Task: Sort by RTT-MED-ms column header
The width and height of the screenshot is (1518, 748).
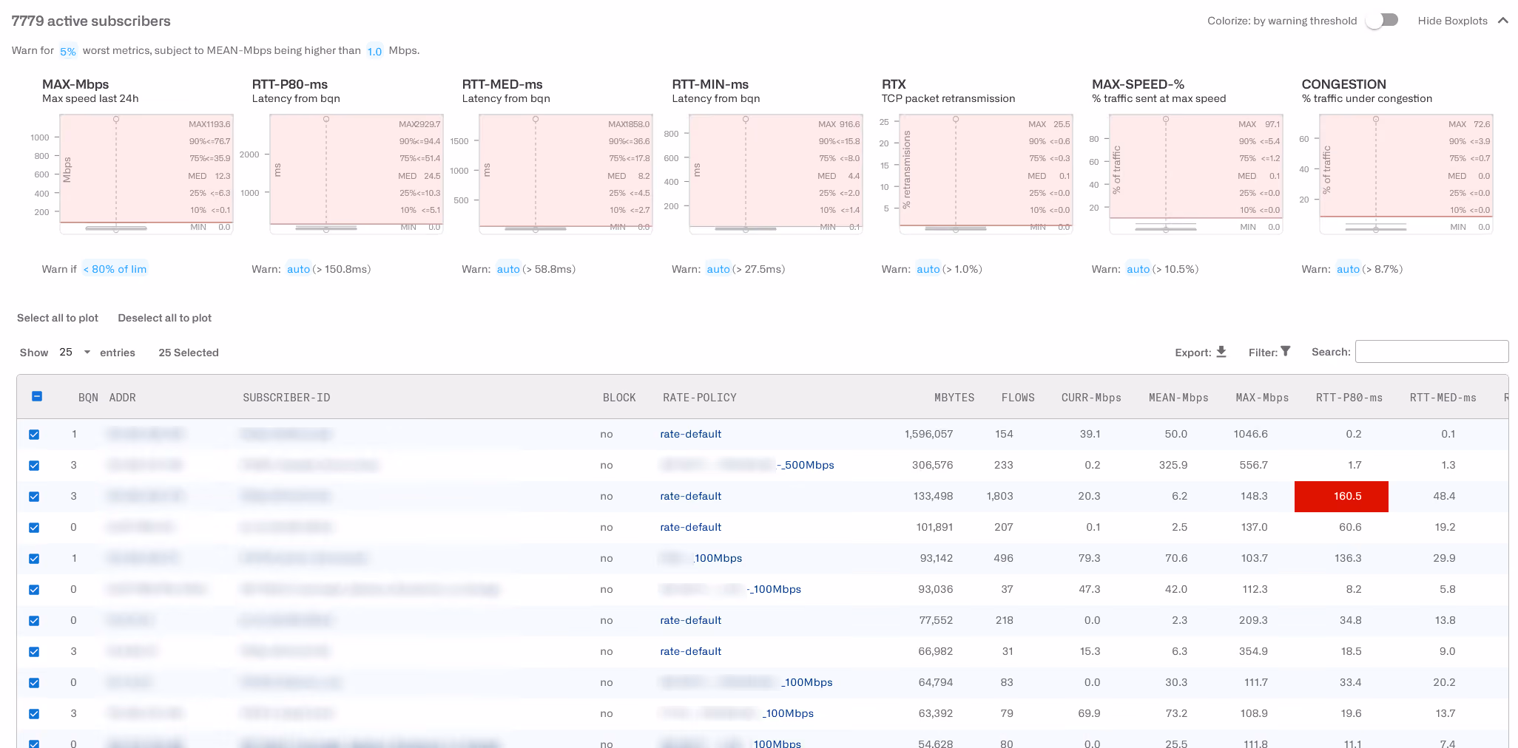Action: (x=1443, y=398)
